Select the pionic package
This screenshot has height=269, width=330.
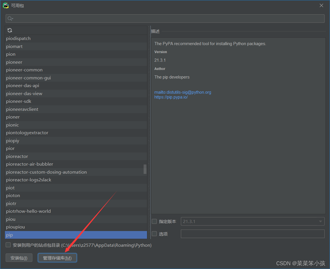pos(76,125)
